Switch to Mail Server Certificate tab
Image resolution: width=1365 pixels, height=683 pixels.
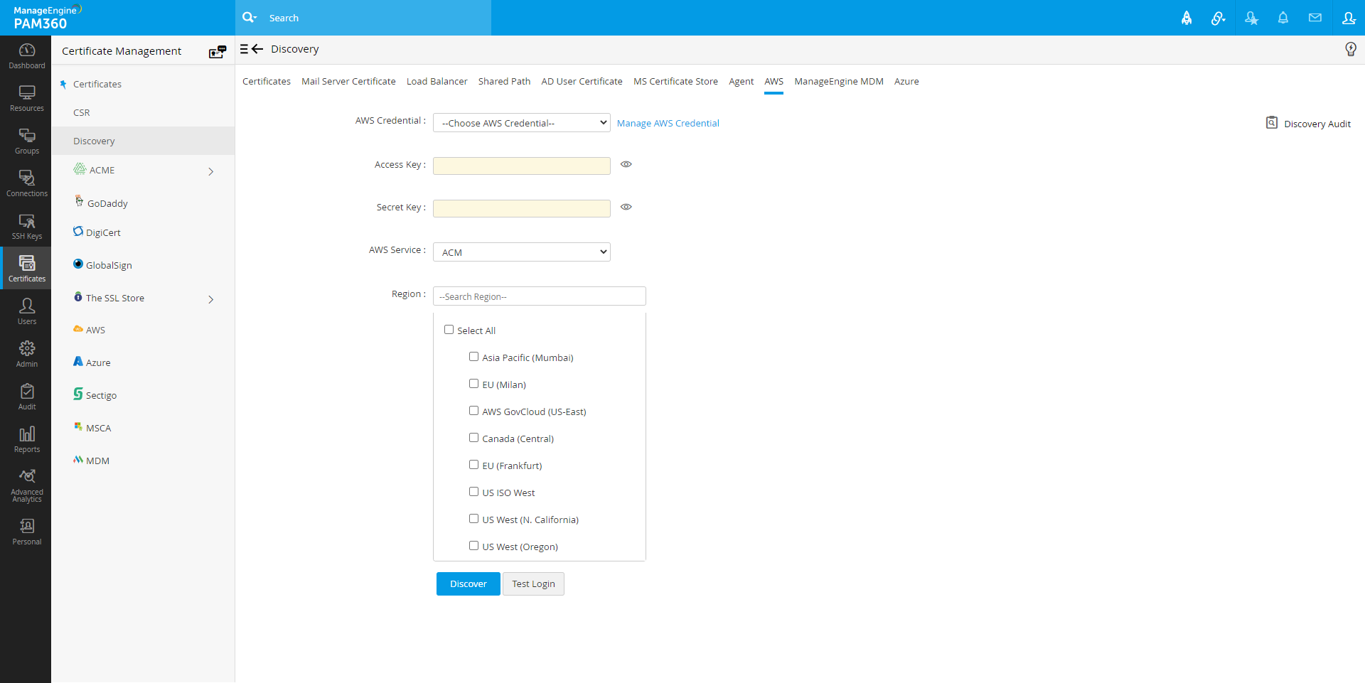click(x=348, y=82)
